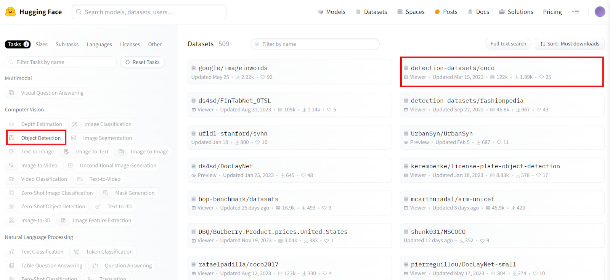Click the Image Feature Extraction icon
Screen dimensions: 610x280
click(x=63, y=220)
